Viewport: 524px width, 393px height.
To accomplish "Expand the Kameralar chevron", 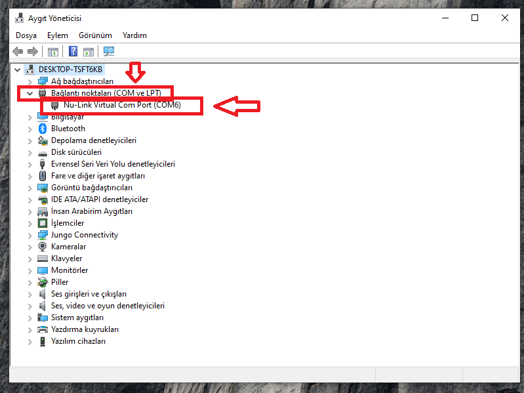I will (30, 247).
